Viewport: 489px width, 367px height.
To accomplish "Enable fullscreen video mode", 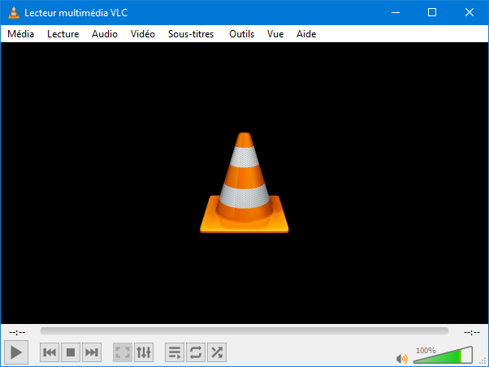I will pos(123,352).
